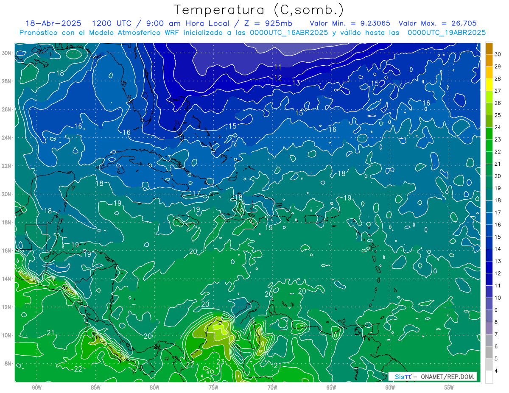Click the blue color scale swatch between 15 and 16

coord(489,231)
